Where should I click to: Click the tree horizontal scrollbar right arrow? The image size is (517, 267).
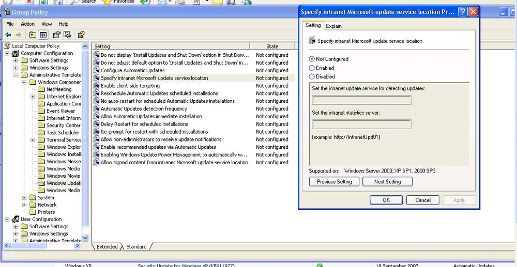tap(78, 246)
